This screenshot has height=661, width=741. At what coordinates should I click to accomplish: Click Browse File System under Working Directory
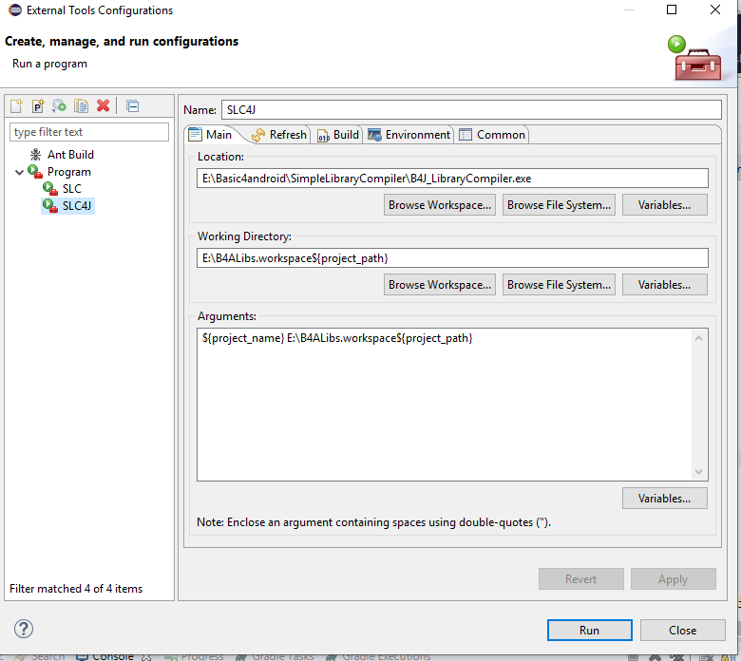pyautogui.click(x=559, y=285)
